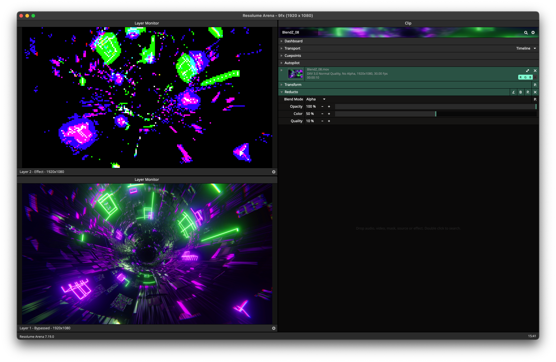
Task: Toggle the green G channel
Action: (x=525, y=77)
